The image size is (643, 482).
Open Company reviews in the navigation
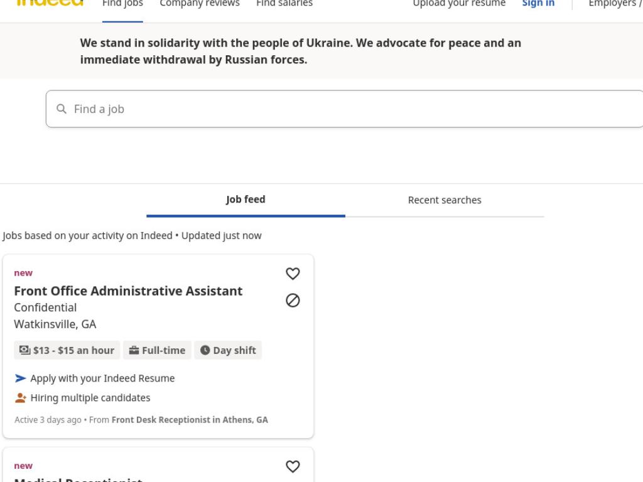point(200,4)
